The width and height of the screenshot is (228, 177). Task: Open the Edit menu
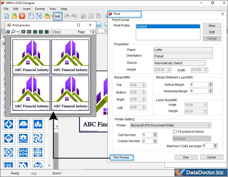[15, 9]
